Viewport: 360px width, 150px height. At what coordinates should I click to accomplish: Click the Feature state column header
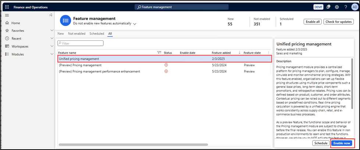point(252,53)
